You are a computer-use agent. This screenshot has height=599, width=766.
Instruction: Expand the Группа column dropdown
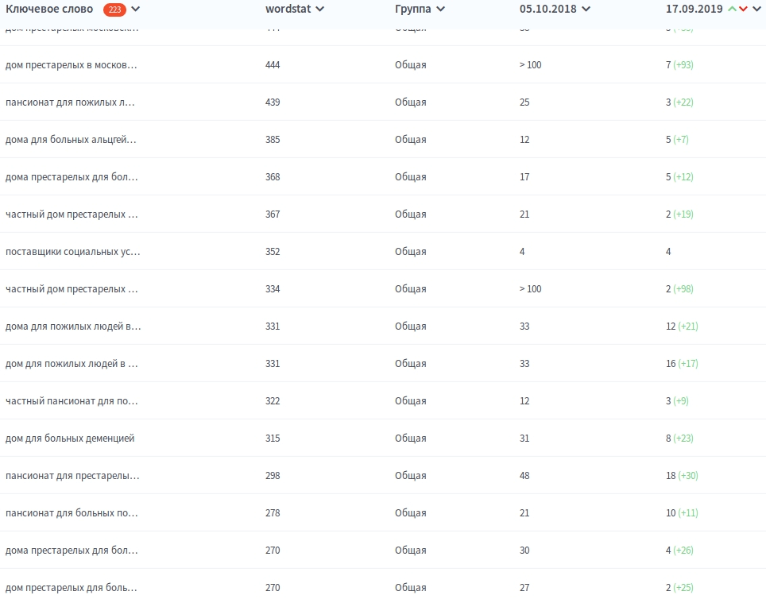(440, 10)
